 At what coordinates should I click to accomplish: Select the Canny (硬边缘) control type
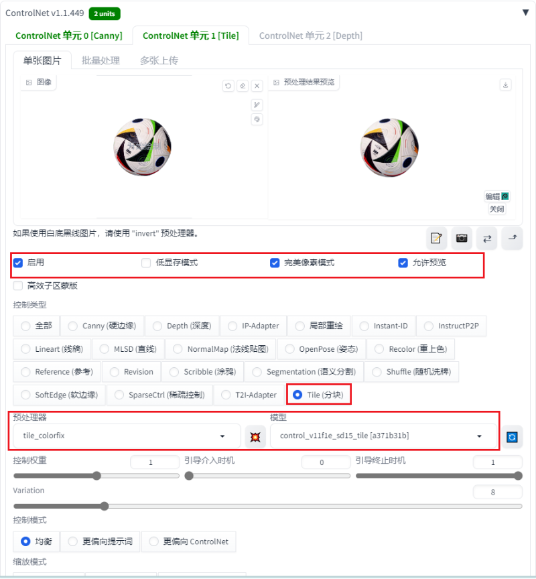(103, 326)
